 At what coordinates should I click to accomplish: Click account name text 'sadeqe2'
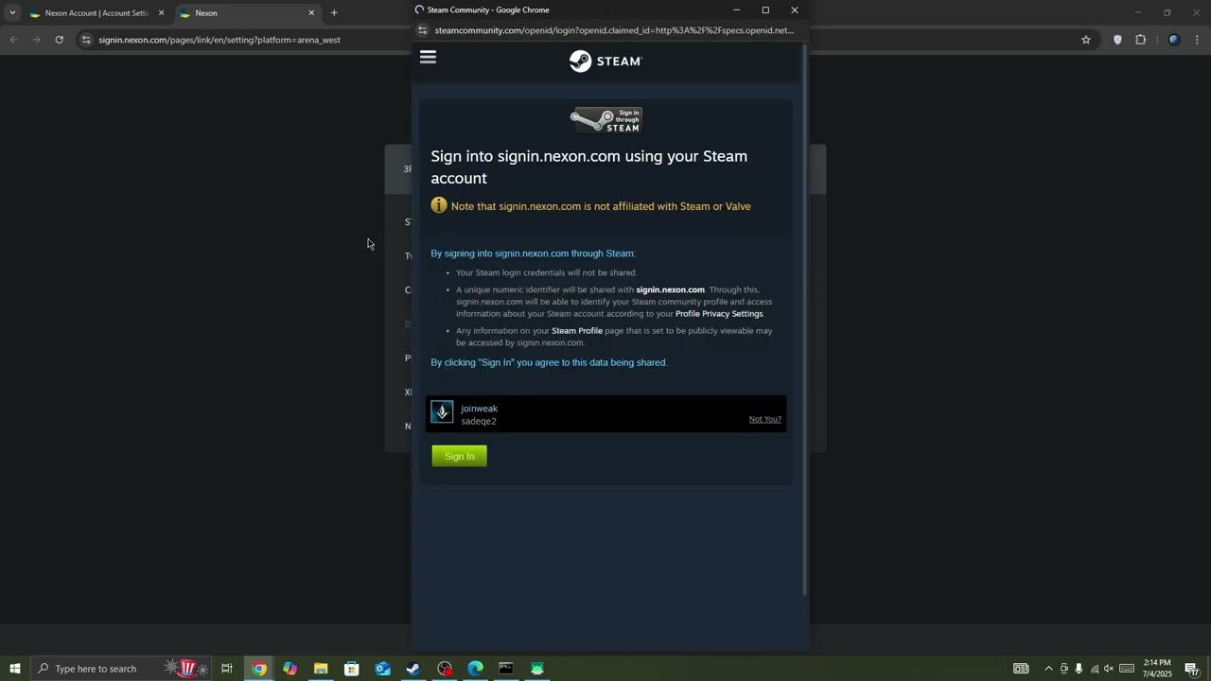[479, 422]
